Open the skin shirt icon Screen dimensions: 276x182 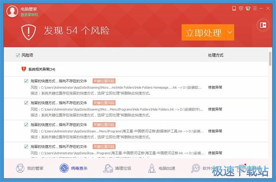(x=248, y=8)
